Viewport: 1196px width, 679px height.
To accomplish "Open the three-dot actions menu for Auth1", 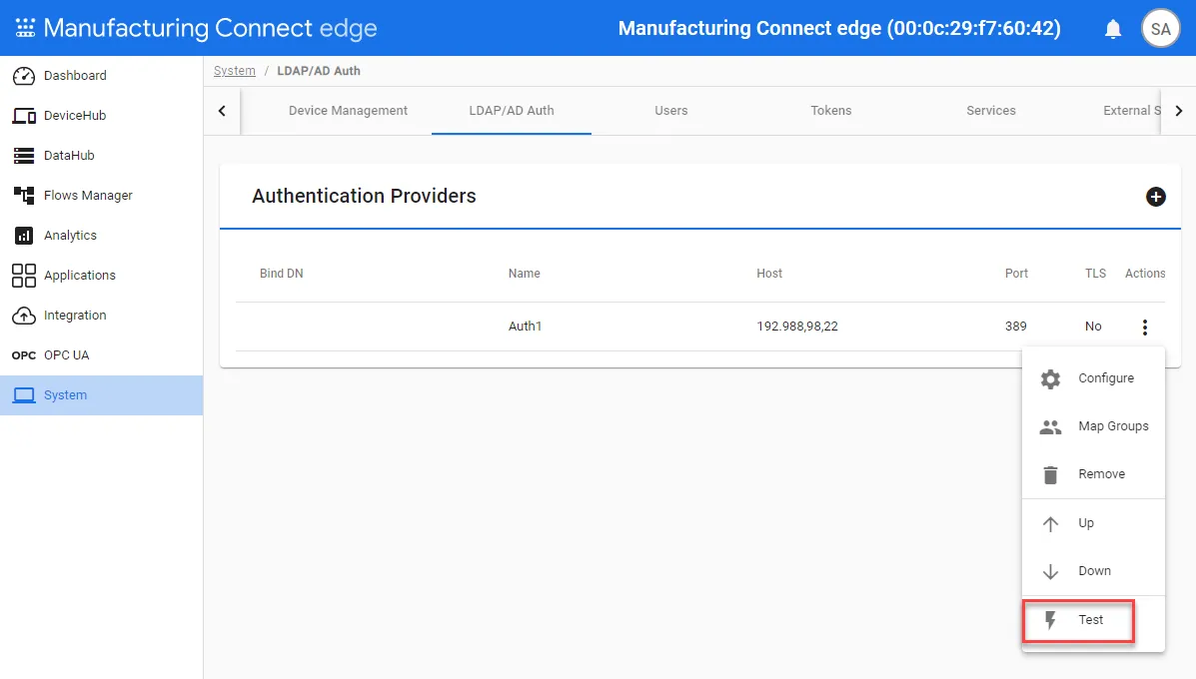I will click(x=1144, y=327).
